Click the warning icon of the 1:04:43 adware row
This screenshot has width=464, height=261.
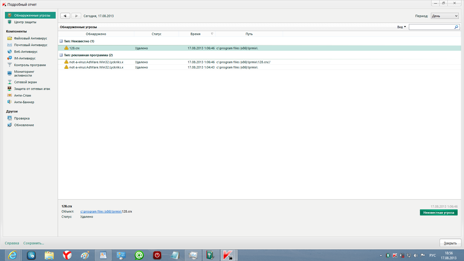tap(66, 67)
